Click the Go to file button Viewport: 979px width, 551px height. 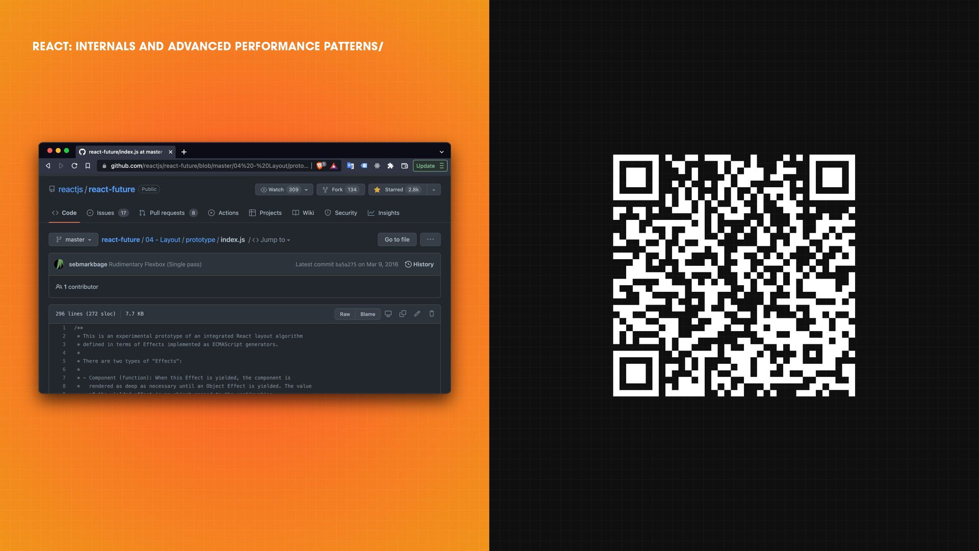(x=397, y=240)
